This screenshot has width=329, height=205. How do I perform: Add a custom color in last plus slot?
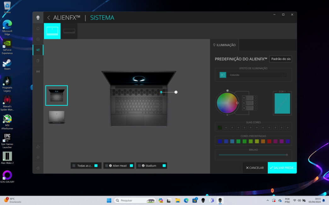[x=288, y=127]
